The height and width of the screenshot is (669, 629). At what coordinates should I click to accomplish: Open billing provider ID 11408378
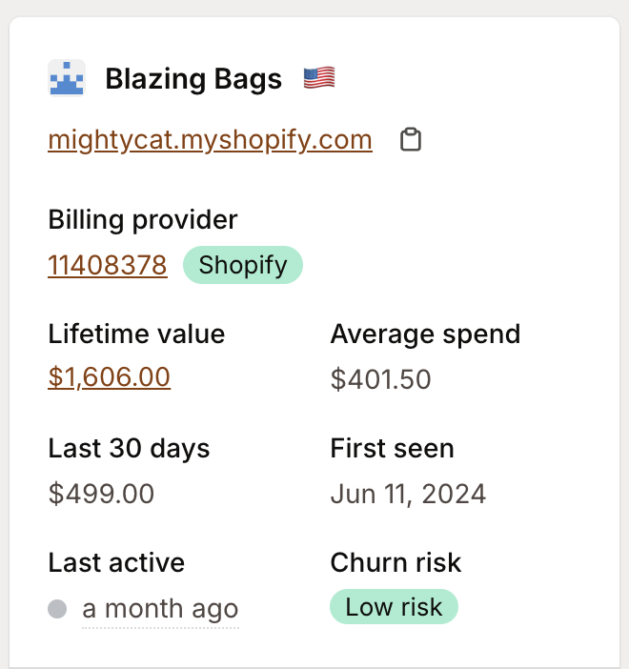[x=108, y=265]
